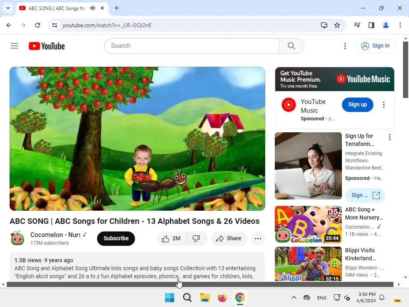Click Chrome icon in taskbar
The image size is (409, 307).
pyautogui.click(x=240, y=297)
